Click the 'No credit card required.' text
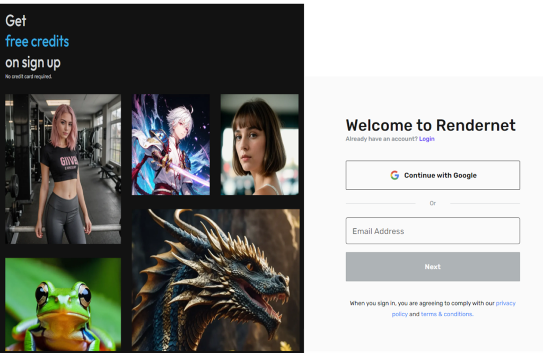This screenshot has height=353, width=543. click(29, 76)
